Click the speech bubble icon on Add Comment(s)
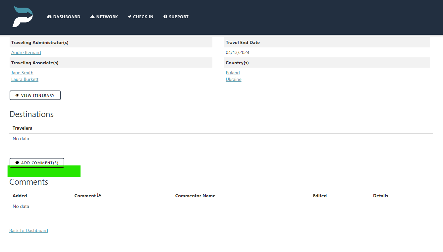The width and height of the screenshot is (443, 252). tap(17, 162)
